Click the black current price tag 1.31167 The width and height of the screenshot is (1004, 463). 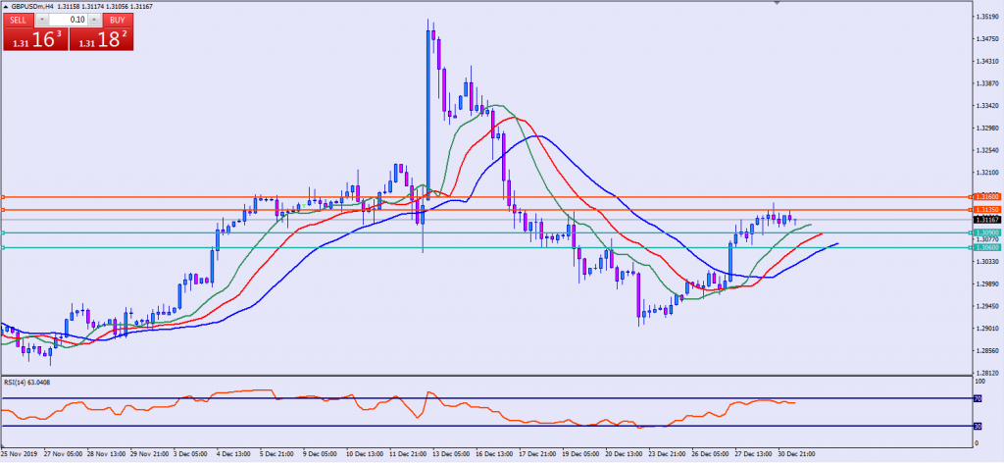click(984, 220)
